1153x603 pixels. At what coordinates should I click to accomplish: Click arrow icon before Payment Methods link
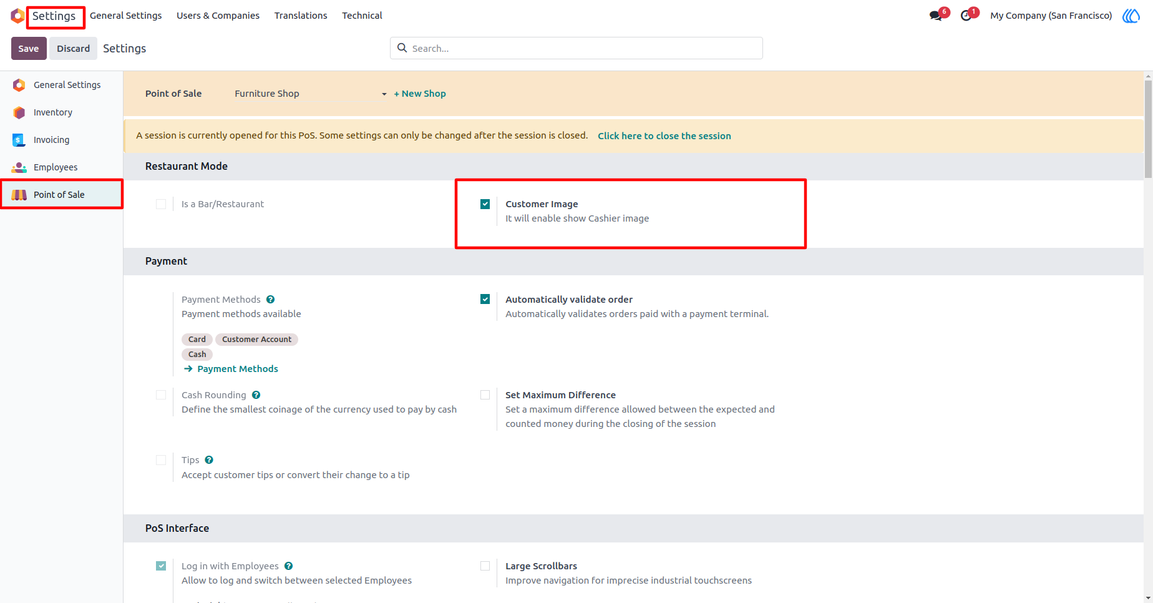[188, 369]
